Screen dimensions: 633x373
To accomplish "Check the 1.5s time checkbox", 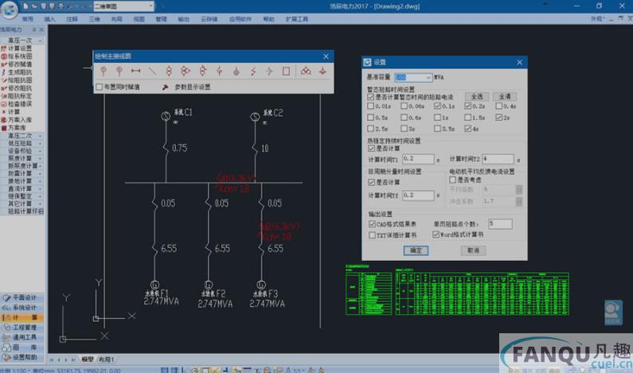I will click(467, 118).
